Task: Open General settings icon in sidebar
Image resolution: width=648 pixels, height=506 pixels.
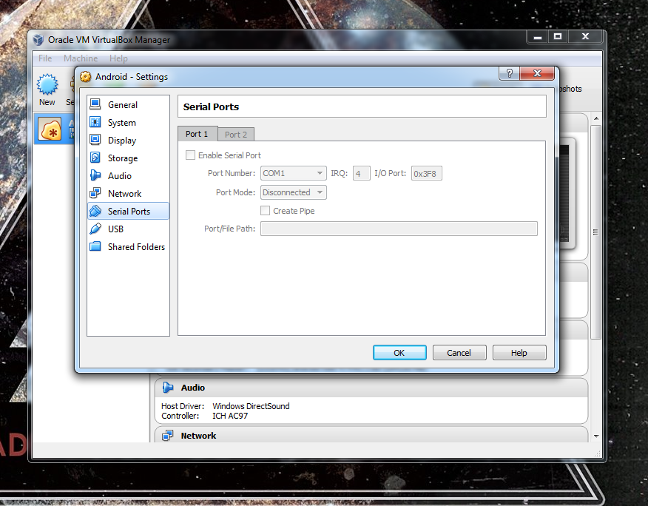Action: click(95, 104)
